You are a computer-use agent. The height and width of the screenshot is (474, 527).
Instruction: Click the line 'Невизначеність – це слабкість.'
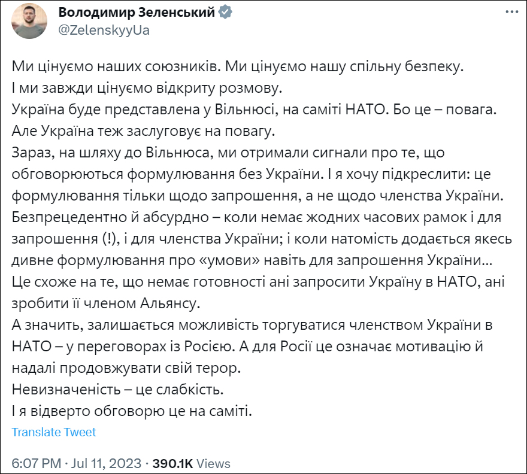point(117,390)
